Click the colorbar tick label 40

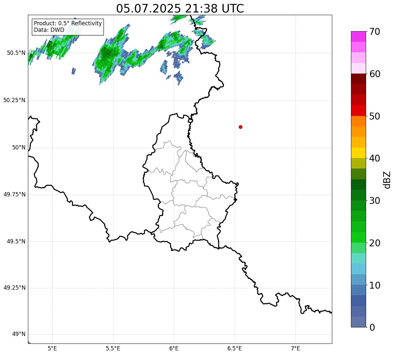pyautogui.click(x=375, y=158)
